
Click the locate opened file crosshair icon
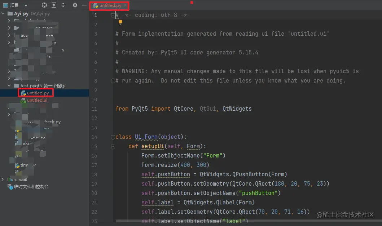[x=44, y=5]
